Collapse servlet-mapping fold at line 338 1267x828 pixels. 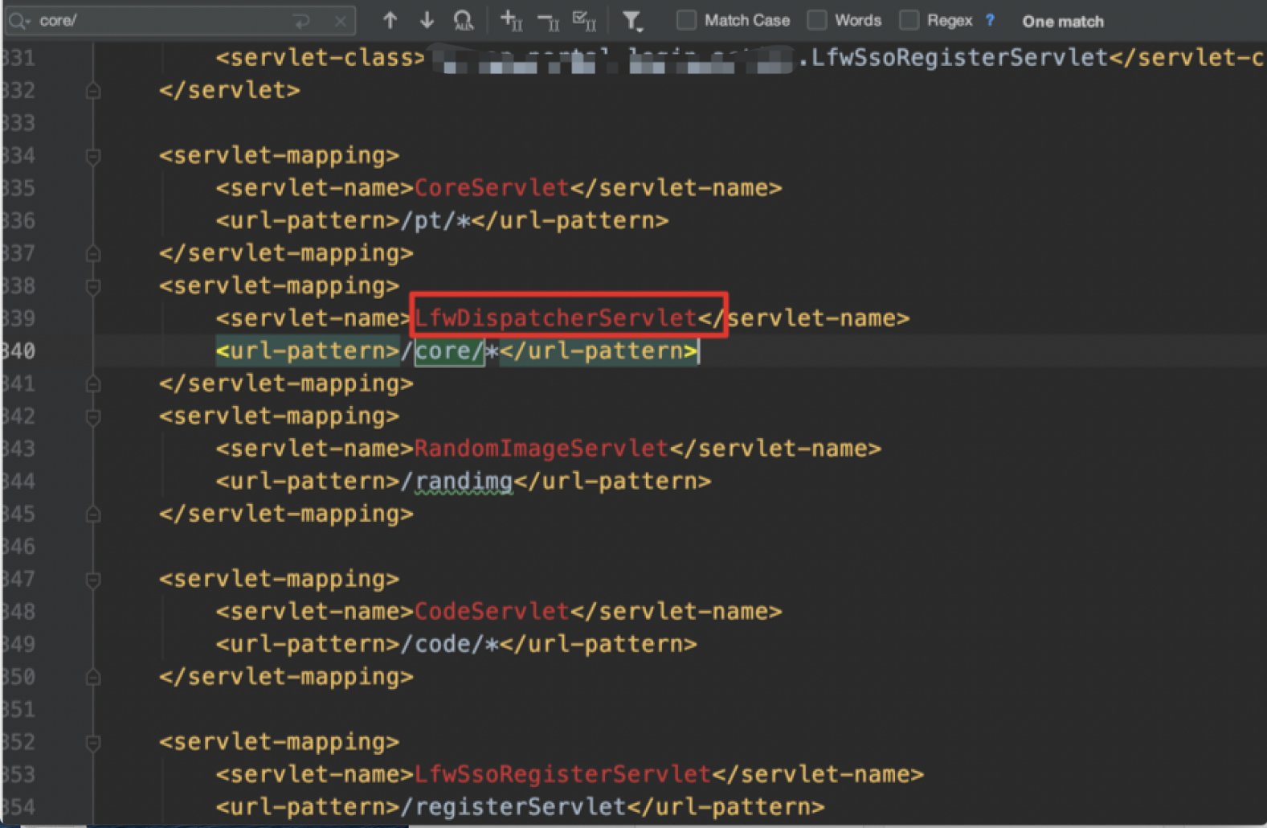93,286
